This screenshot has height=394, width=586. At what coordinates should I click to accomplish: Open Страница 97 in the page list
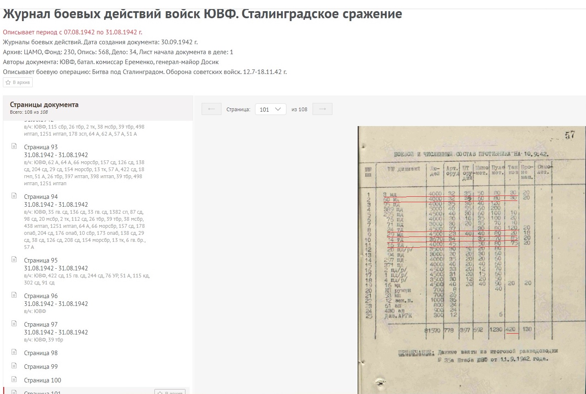(41, 325)
